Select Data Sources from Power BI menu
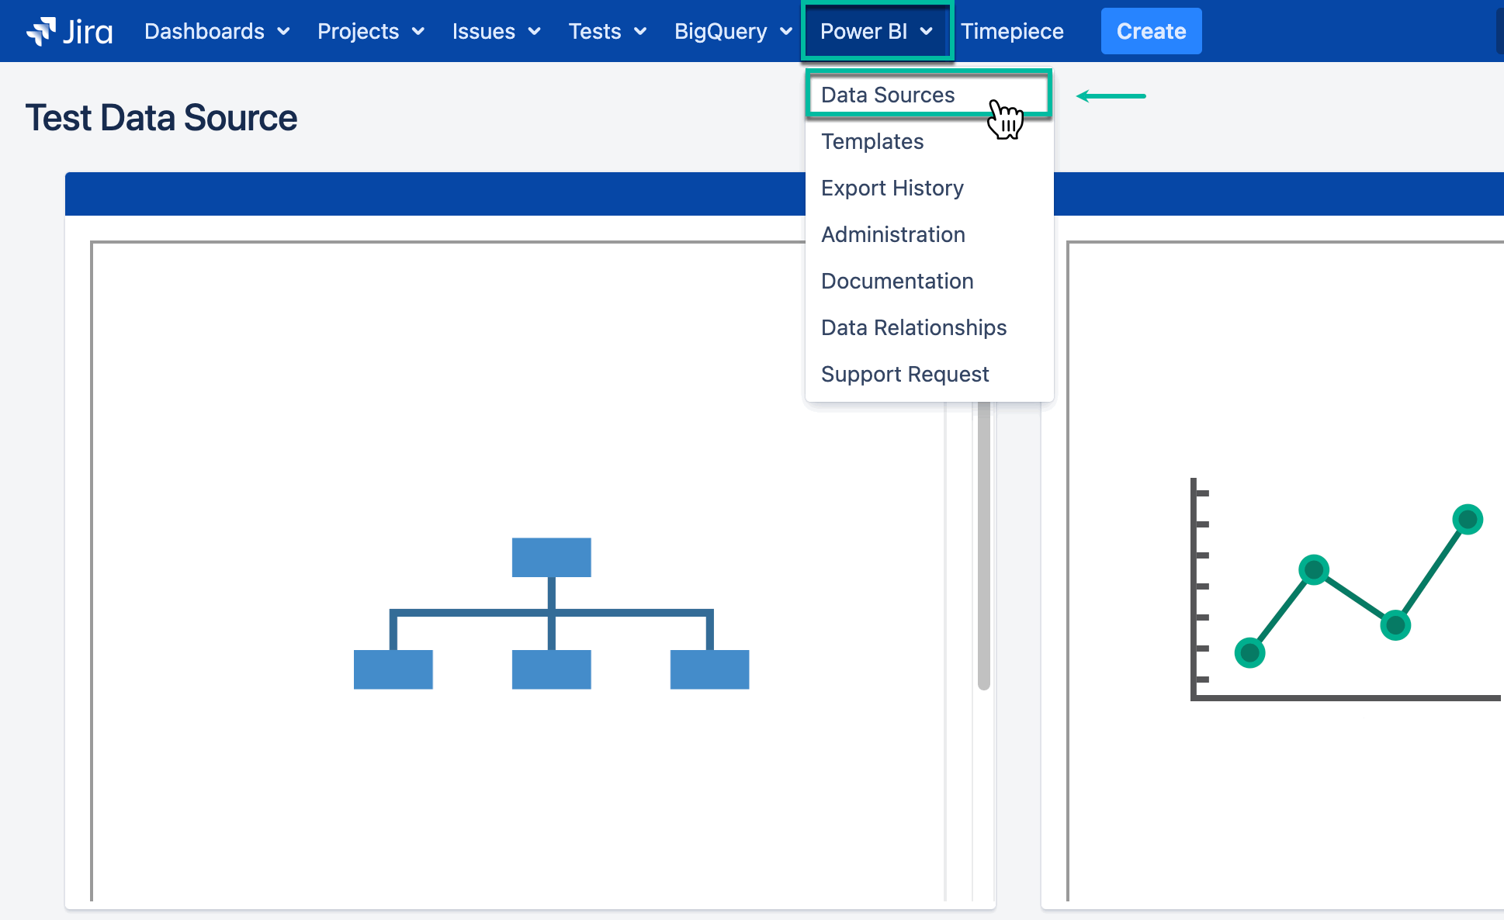This screenshot has width=1504, height=920. pos(888,95)
